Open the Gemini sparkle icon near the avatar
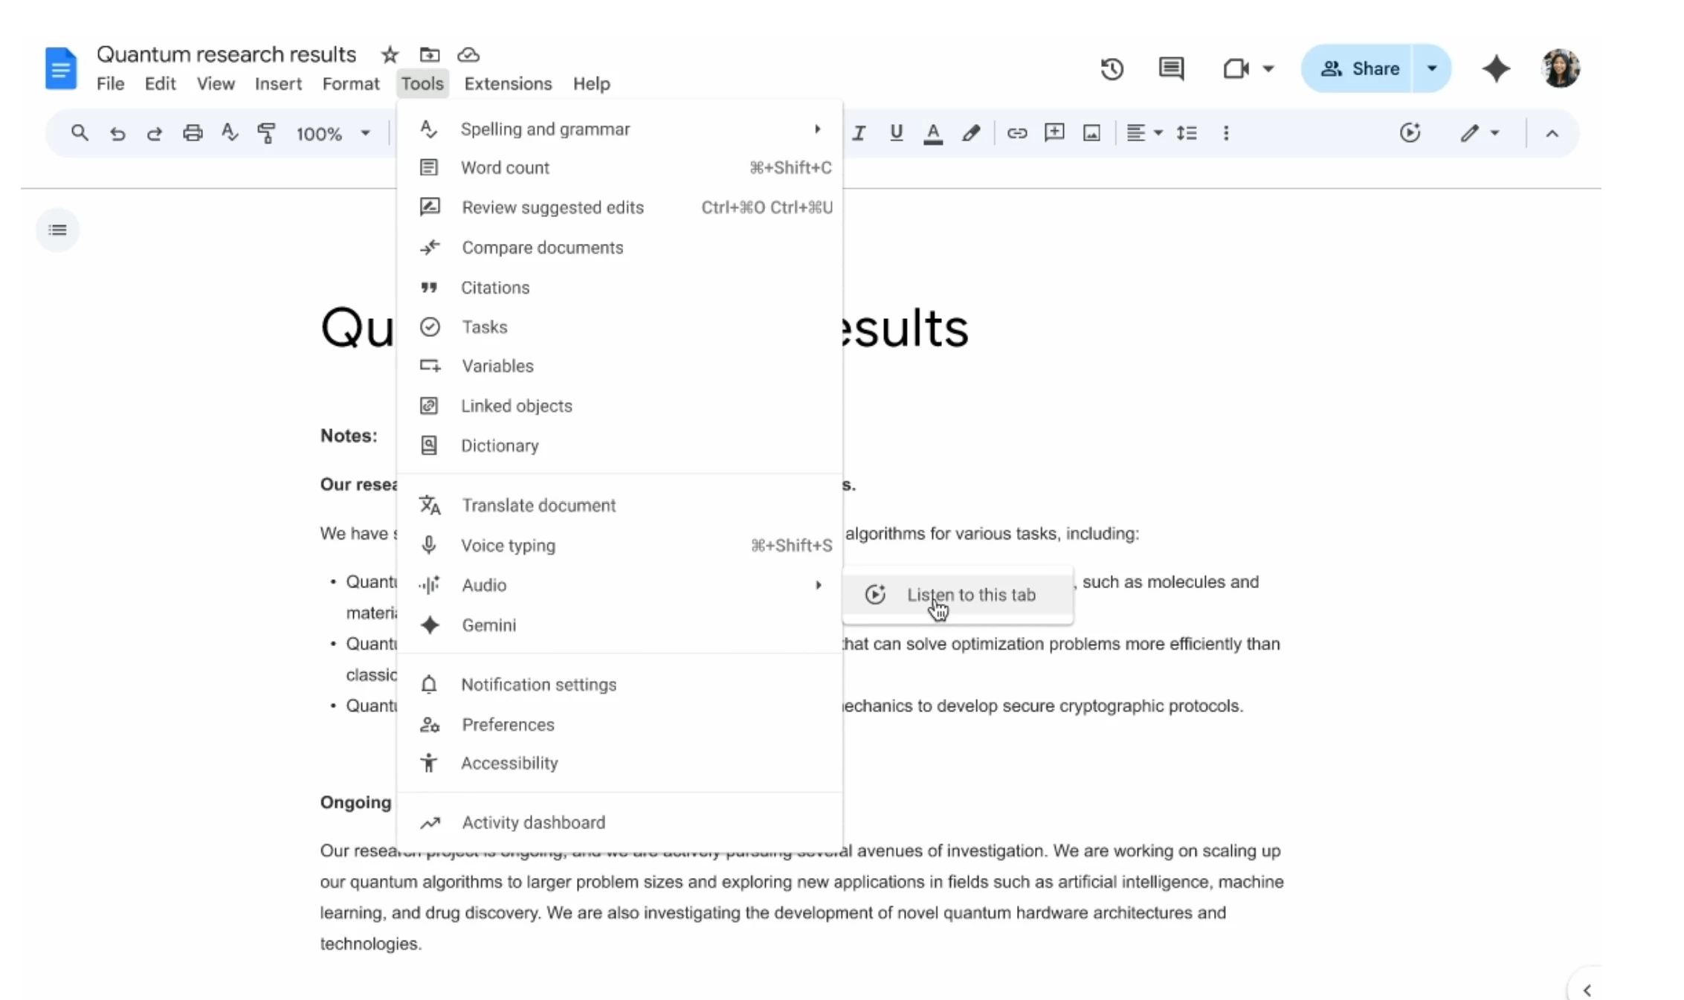Screen dimensions: 1684x1000 coord(1496,68)
